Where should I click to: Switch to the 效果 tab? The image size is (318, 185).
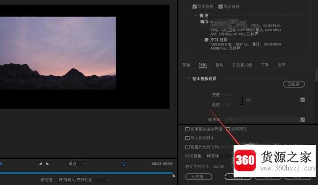click(186, 65)
